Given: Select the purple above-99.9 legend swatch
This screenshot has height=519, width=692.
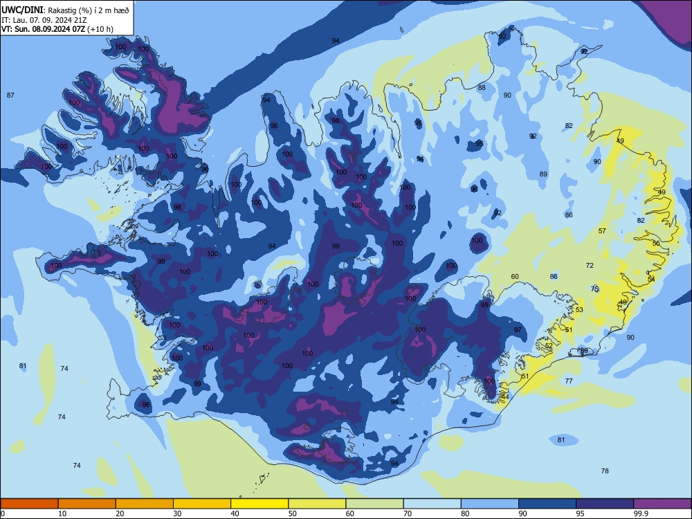Looking at the screenshot, I should pos(662,504).
